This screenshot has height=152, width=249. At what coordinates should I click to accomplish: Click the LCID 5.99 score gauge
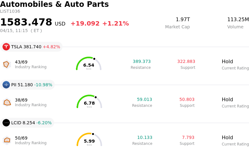pos(89,140)
